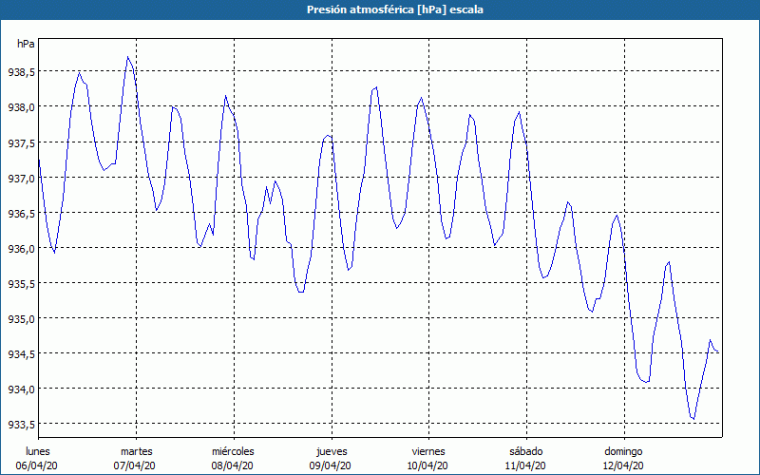The image size is (760, 475).
Task: Click the date 08/04/20
Action: pyautogui.click(x=232, y=465)
